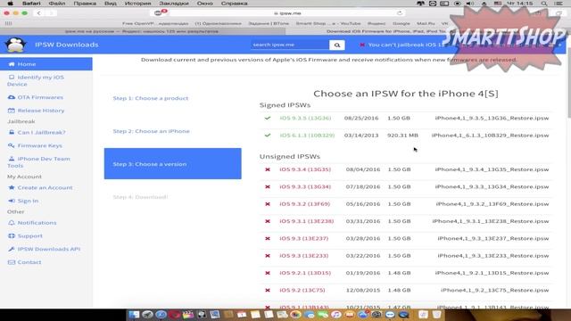Select iOS 9.3 (13E237) firmware
Screen dimensions: 571x321
[303, 238]
